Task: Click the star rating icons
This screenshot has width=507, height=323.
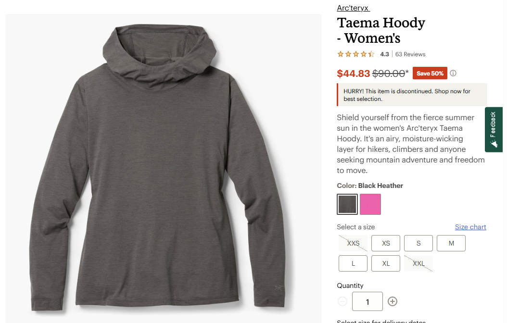Action: pos(356,54)
